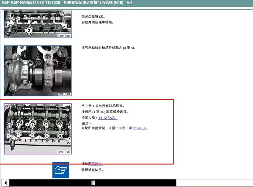Viewport: 253px width, 187px height.
Task: Open the 配气相位 hyperlink
Action: (x=95, y=164)
